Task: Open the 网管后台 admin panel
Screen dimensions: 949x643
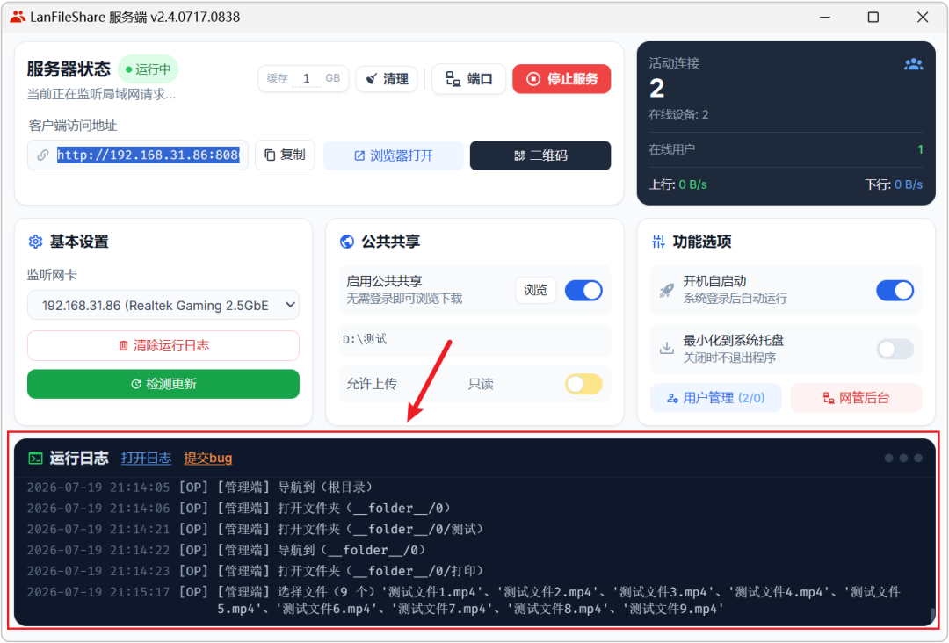Action: coord(856,398)
